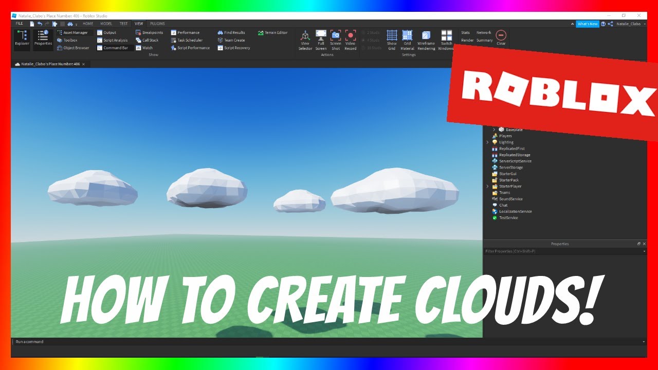This screenshot has height=370, width=658.
Task: Toggle Wireframe Rendering
Action: [426, 41]
